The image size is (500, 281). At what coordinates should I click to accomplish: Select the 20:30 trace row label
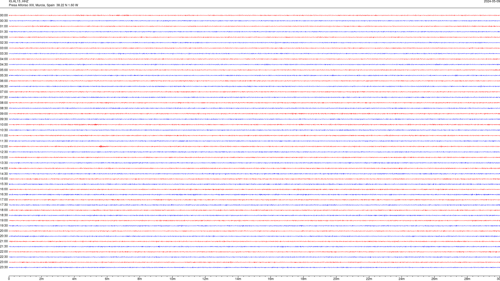pyautogui.click(x=4, y=236)
